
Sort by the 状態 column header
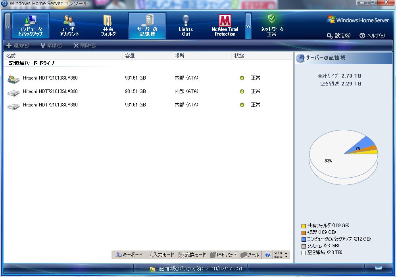pos(262,56)
